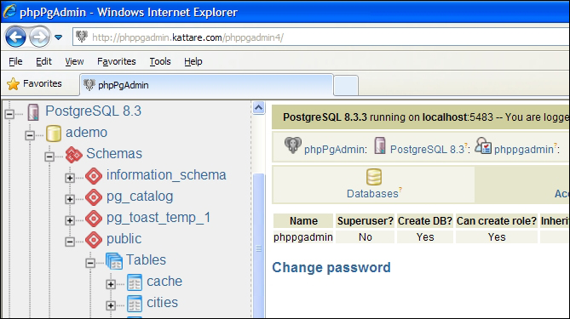Expand the information_schema node
The height and width of the screenshot is (319, 570).
tap(70, 178)
